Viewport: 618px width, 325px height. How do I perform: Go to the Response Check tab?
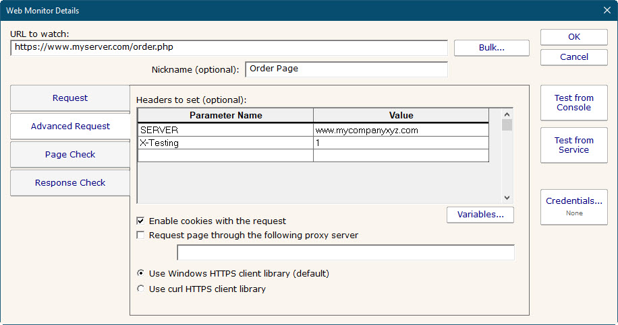(x=70, y=183)
